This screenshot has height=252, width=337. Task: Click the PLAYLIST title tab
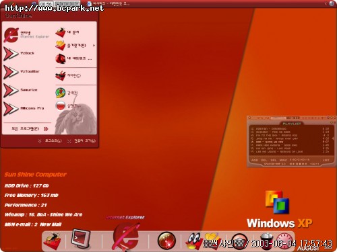point(291,124)
